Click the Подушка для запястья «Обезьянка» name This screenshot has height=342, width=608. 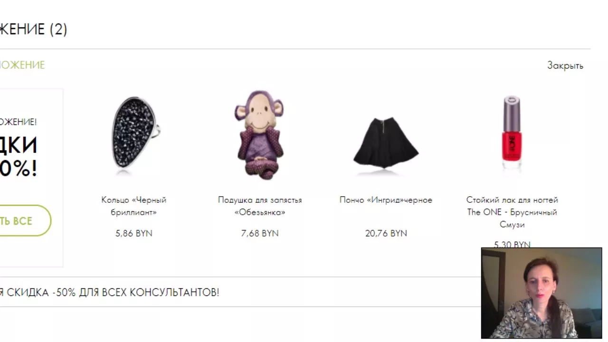pyautogui.click(x=260, y=206)
